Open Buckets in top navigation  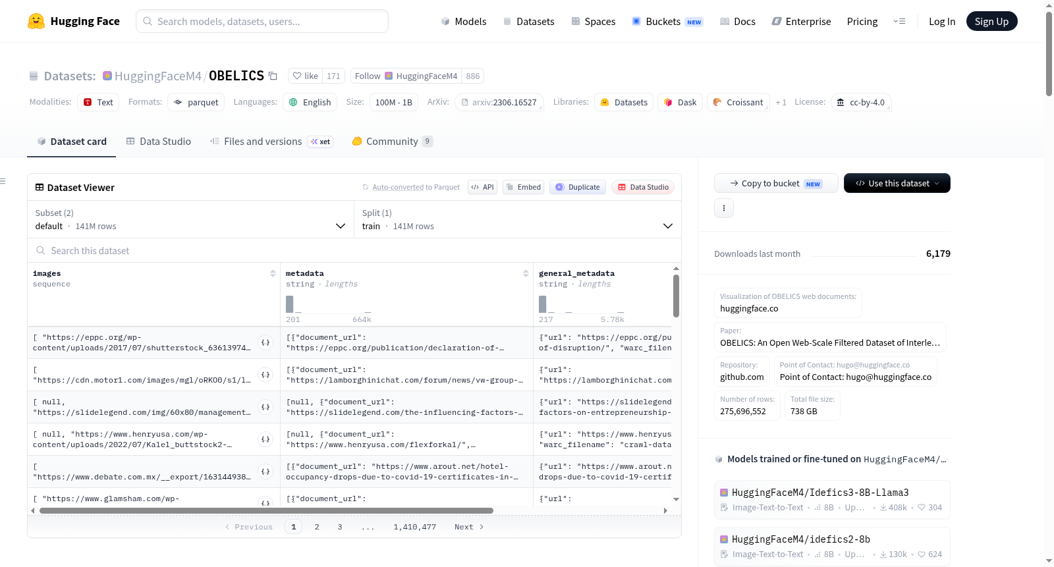[667, 21]
